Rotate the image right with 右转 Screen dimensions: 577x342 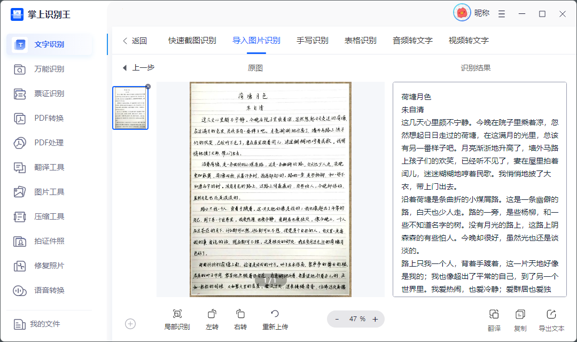click(240, 319)
